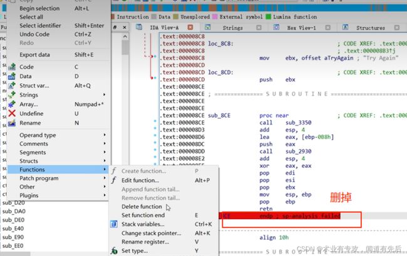Viewport: 407px width, 256px height.
Task: Click the sub_8CE proc name
Action: (x=219, y=115)
